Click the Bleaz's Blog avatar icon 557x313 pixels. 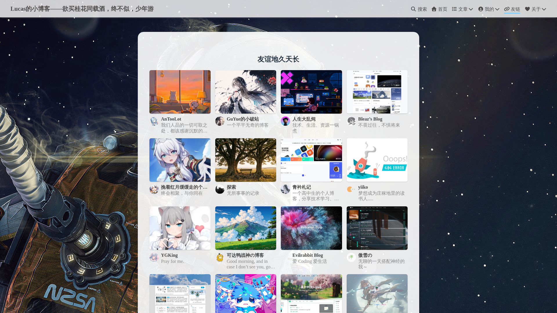pyautogui.click(x=351, y=121)
